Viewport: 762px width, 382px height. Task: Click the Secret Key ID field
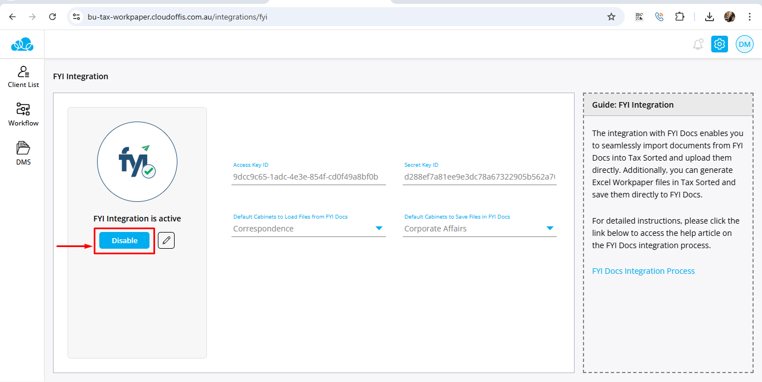click(x=480, y=177)
